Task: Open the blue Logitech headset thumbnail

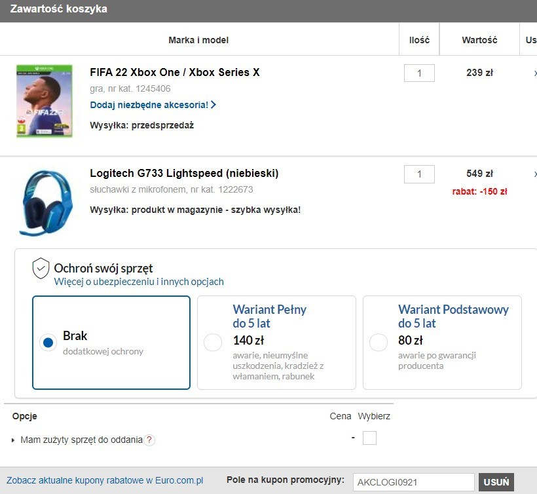Action: [46, 202]
